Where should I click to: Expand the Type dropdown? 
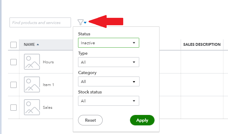click(x=108, y=62)
